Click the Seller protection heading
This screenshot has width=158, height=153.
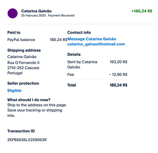[x=23, y=83]
